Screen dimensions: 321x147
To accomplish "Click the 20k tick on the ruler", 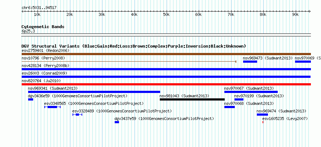I will click(70, 14).
